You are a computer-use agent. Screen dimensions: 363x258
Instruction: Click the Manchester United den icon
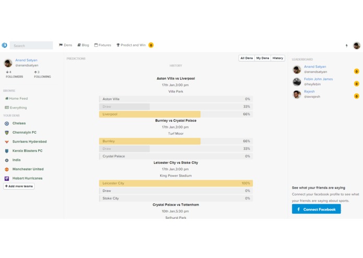7,169
